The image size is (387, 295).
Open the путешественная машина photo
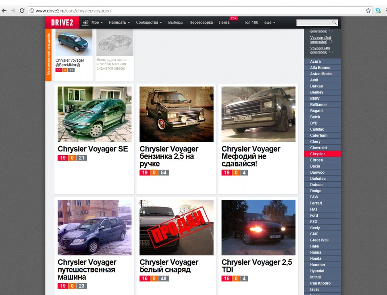[94, 227]
